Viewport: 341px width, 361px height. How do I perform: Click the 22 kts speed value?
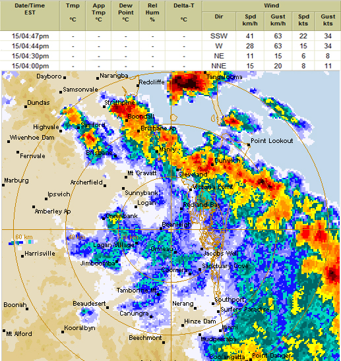[303, 36]
